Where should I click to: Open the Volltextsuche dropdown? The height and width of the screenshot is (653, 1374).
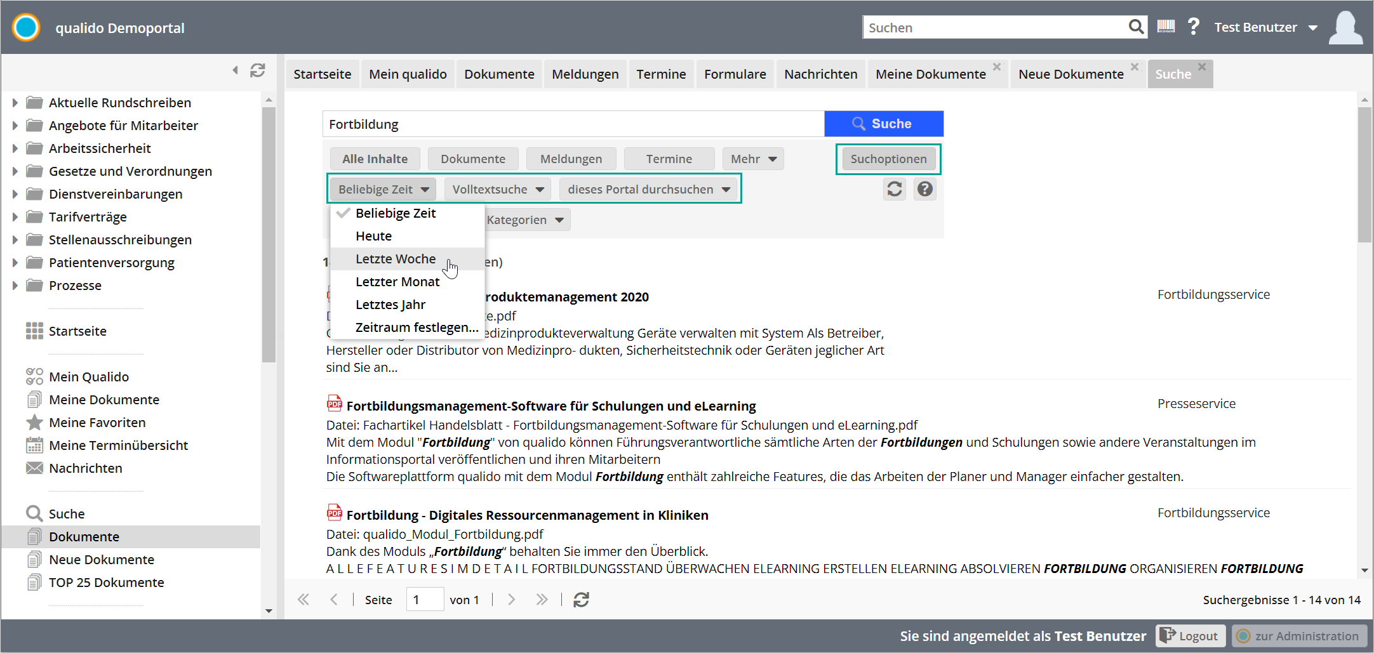(497, 189)
